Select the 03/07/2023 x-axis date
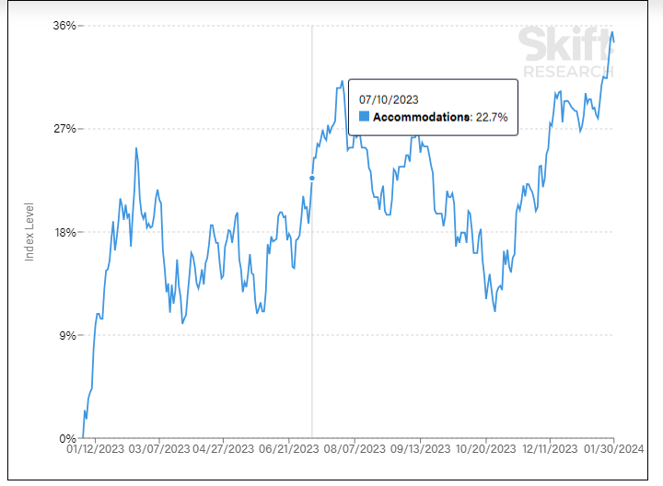This screenshot has height=486, width=663. point(157,450)
